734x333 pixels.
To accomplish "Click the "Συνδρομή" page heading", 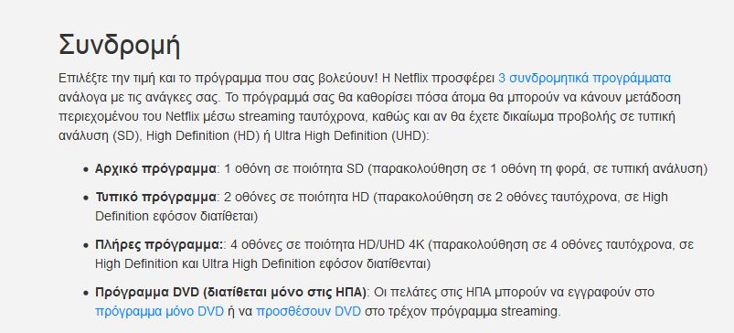I will [x=120, y=46].
